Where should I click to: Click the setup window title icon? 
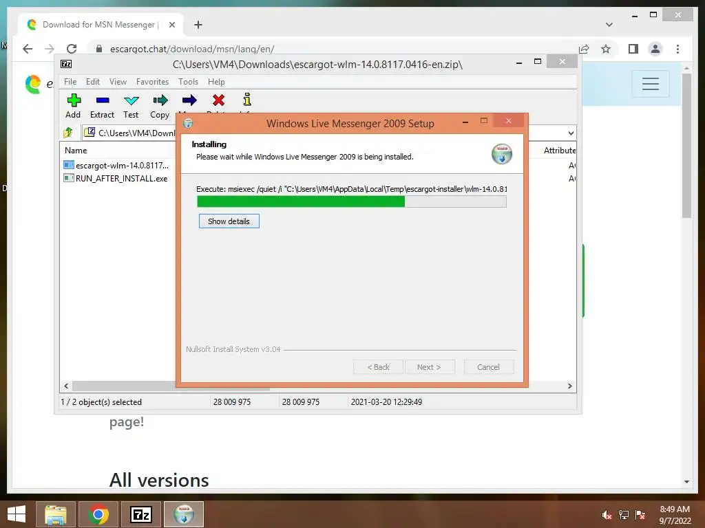188,123
